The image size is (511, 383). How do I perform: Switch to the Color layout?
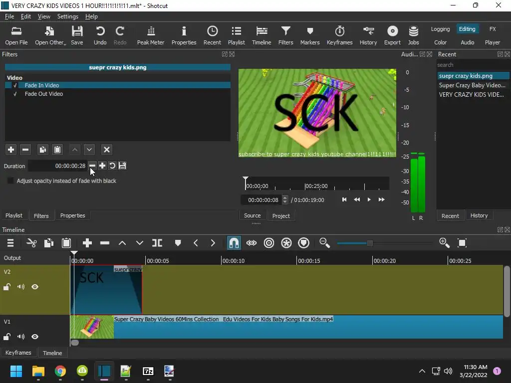point(440,42)
